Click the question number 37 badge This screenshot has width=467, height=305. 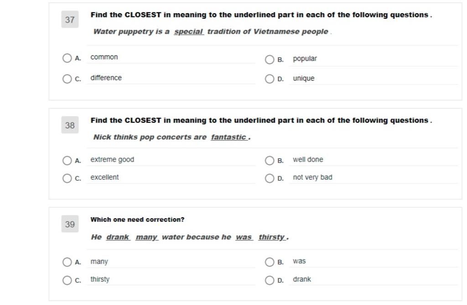coord(70,20)
